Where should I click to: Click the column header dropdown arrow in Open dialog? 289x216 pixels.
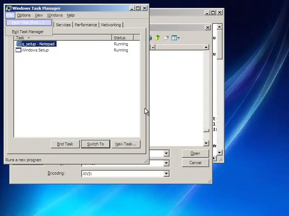153,48
